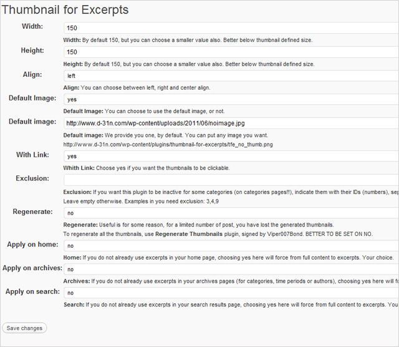This screenshot has height=347, width=399.
Task: Click the Exclusion label
Action: coord(32,178)
